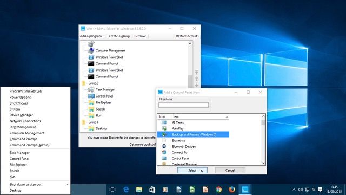This screenshot has width=346, height=195.
Task: Select the Biometrics row
Action: (193, 140)
